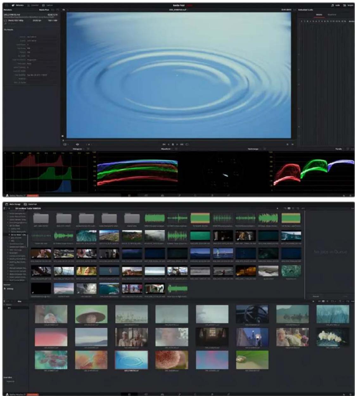Open viewer mode dropdown at viewer's lower left
The image size is (355, 396).
point(66,144)
